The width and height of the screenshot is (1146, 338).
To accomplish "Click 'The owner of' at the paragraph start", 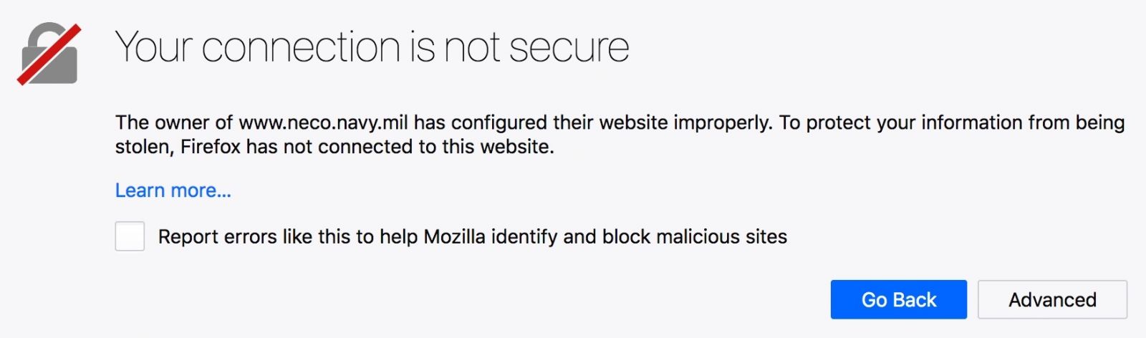I will point(174,123).
